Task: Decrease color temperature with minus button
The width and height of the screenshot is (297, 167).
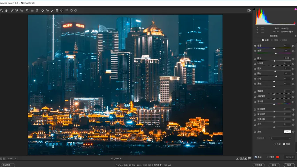Action: click(x=255, y=46)
